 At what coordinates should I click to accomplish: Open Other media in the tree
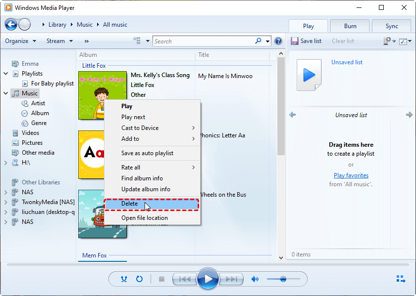click(38, 153)
